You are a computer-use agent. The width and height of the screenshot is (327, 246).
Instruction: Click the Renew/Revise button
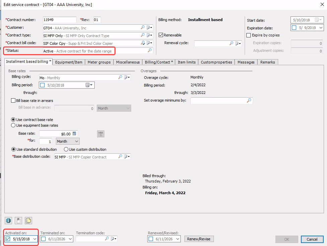[x=199, y=239]
